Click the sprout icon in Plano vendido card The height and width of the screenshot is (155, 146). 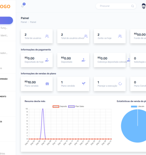[84, 84]
